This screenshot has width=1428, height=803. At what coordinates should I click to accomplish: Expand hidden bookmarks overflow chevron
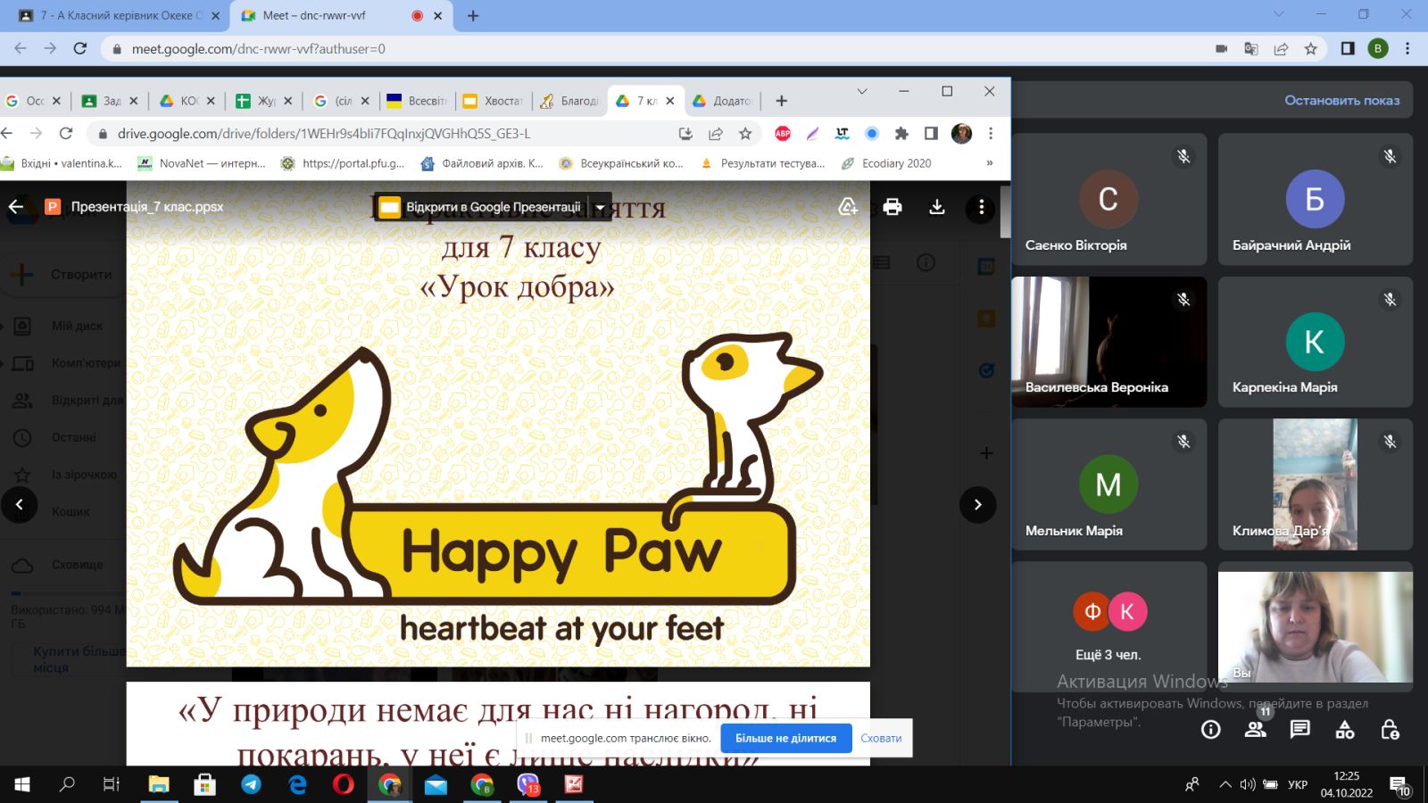click(x=989, y=163)
